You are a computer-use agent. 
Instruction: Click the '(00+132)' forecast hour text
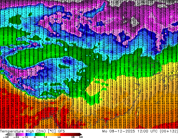[169, 131]
